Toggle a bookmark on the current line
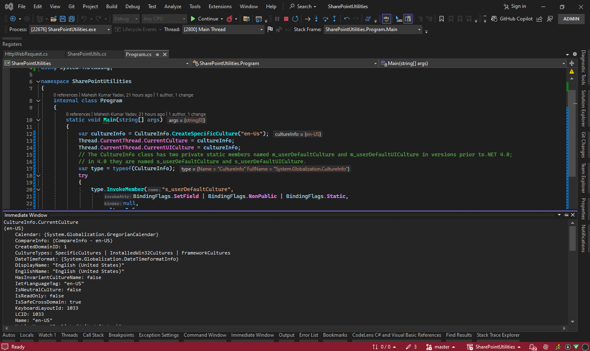 [x=442, y=18]
